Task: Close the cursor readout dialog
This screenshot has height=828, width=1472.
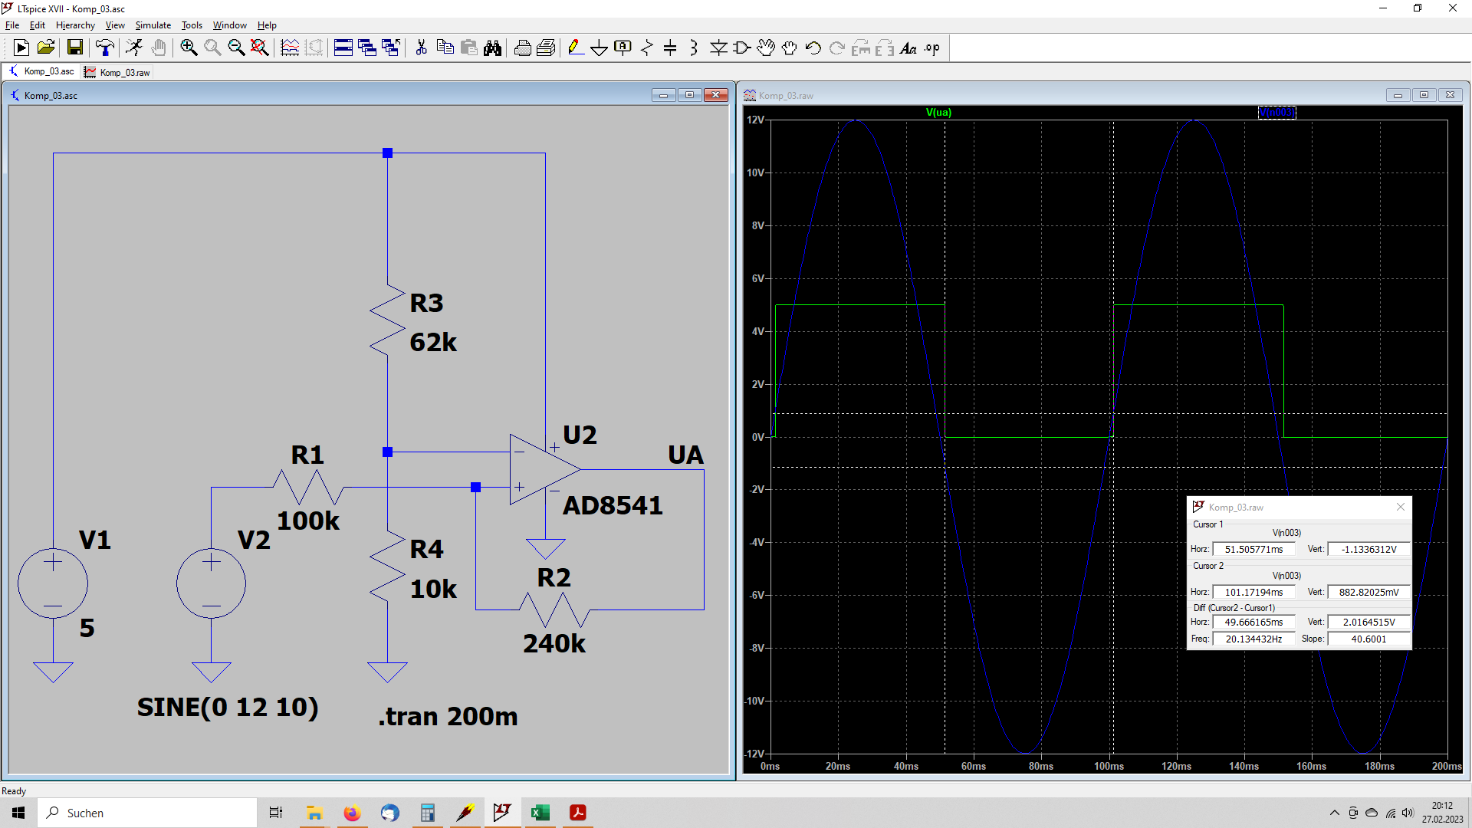Action: point(1401,507)
